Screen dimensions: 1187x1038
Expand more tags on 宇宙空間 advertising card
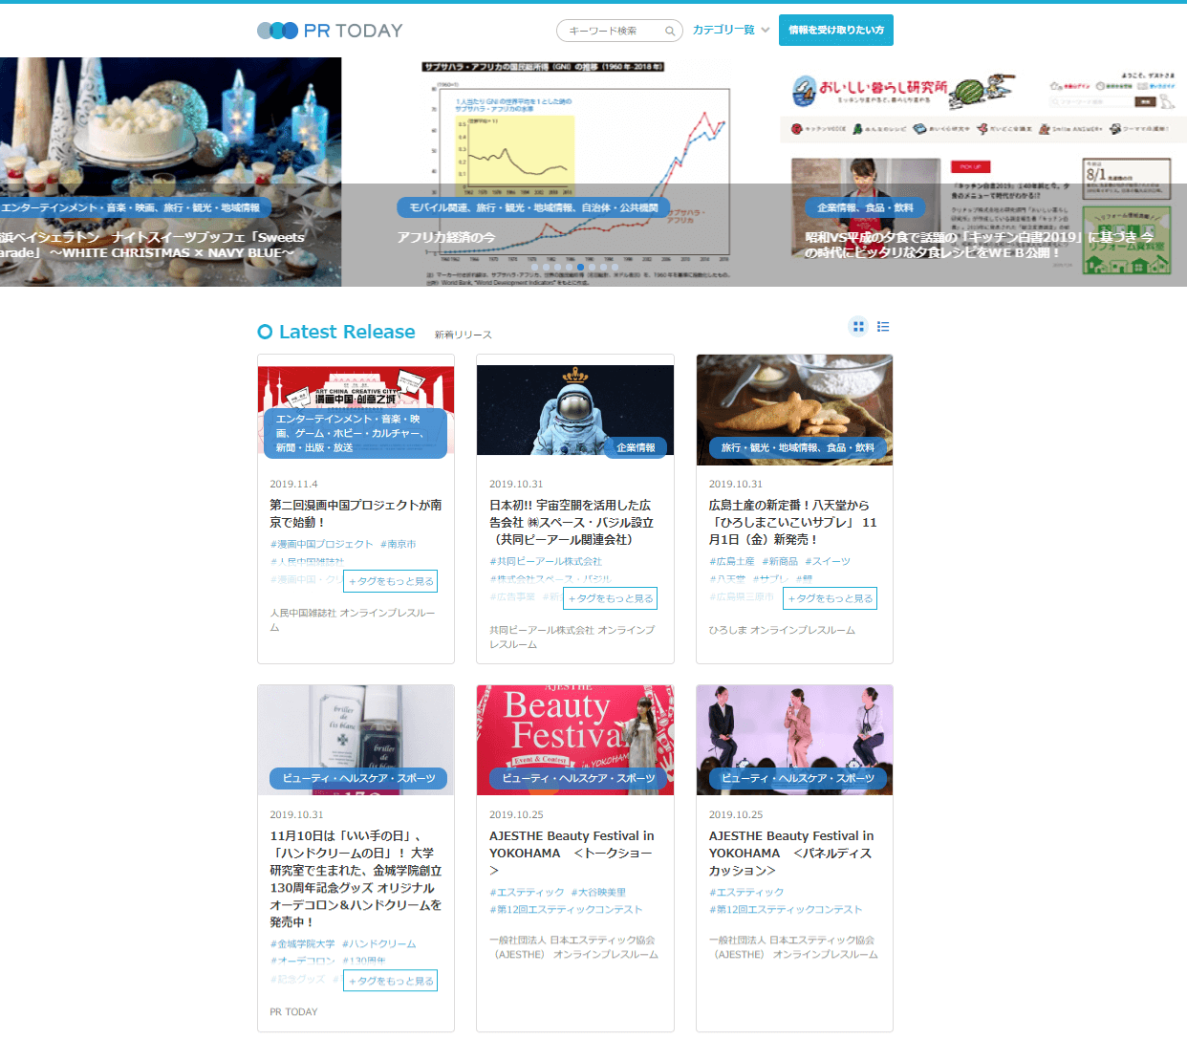coord(611,598)
